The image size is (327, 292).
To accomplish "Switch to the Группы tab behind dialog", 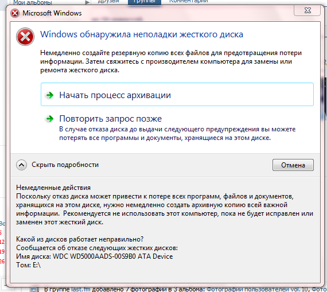I will (x=145, y=2).
